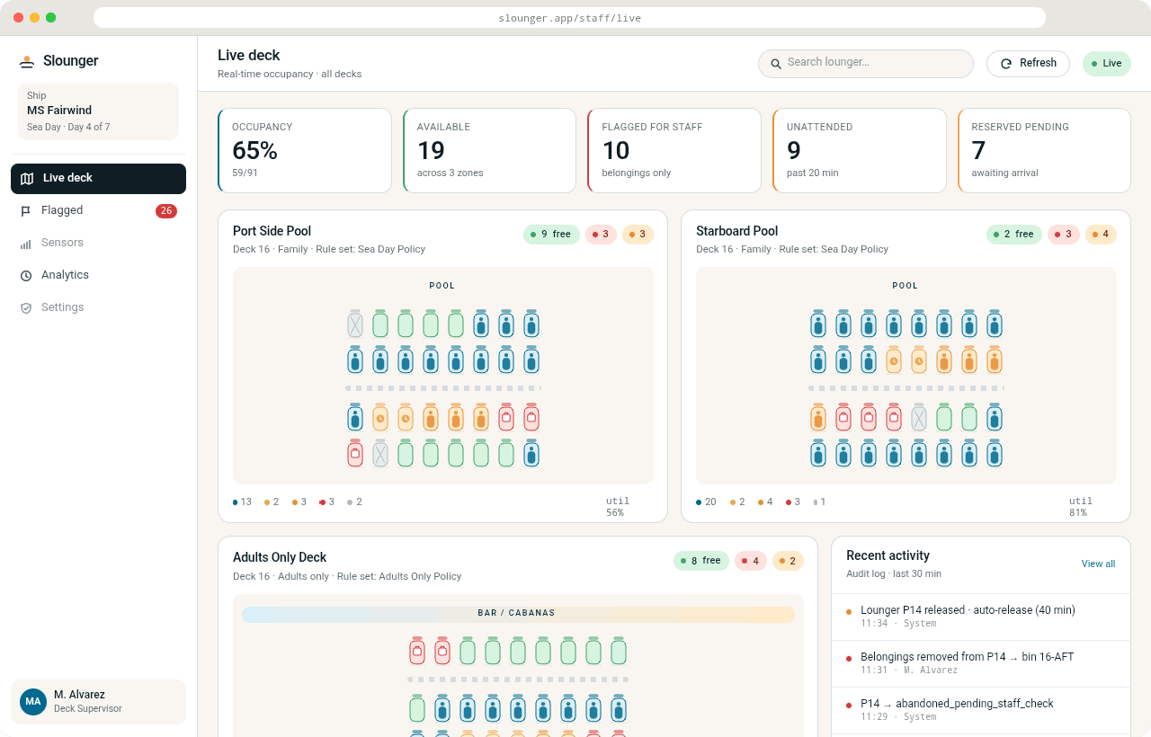Open the Occupancy 65% stat card
Viewport: 1151px width, 737px height.
pyautogui.click(x=305, y=151)
